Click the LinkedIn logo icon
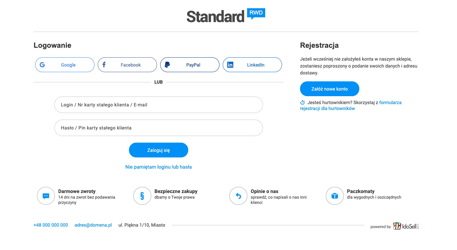The image size is (457, 250). click(x=230, y=65)
